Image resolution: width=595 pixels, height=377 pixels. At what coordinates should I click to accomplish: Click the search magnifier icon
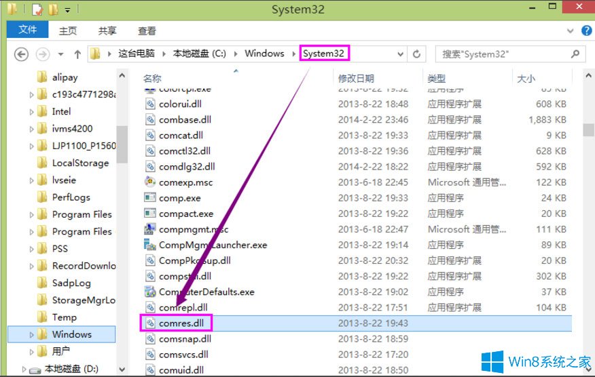575,54
